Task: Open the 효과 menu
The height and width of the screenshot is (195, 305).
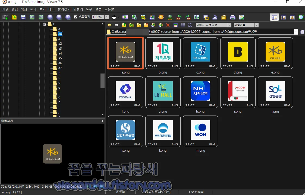Action: 33,9
